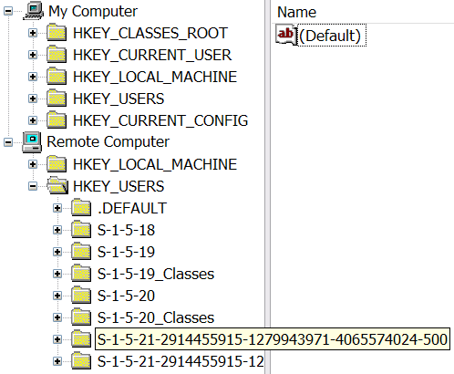
Task: Expand the truncated S-1-5-21-2914455915-12 key
Action: pos(57,361)
